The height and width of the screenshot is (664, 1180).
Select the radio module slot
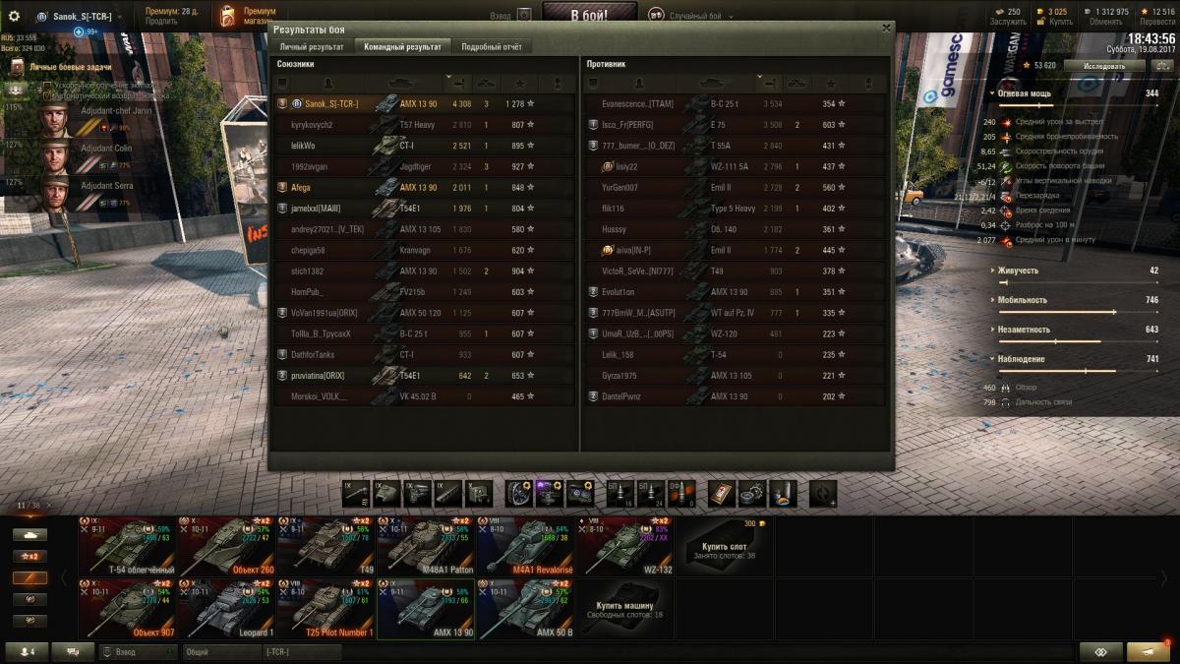pyautogui.click(x=479, y=492)
